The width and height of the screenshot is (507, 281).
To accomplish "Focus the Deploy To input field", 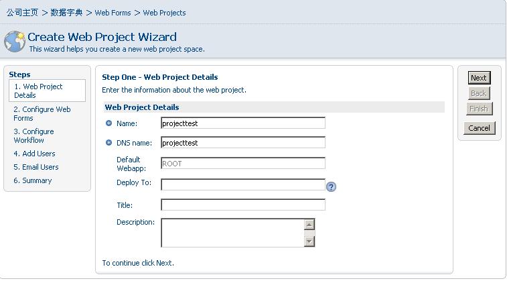I will (x=243, y=184).
